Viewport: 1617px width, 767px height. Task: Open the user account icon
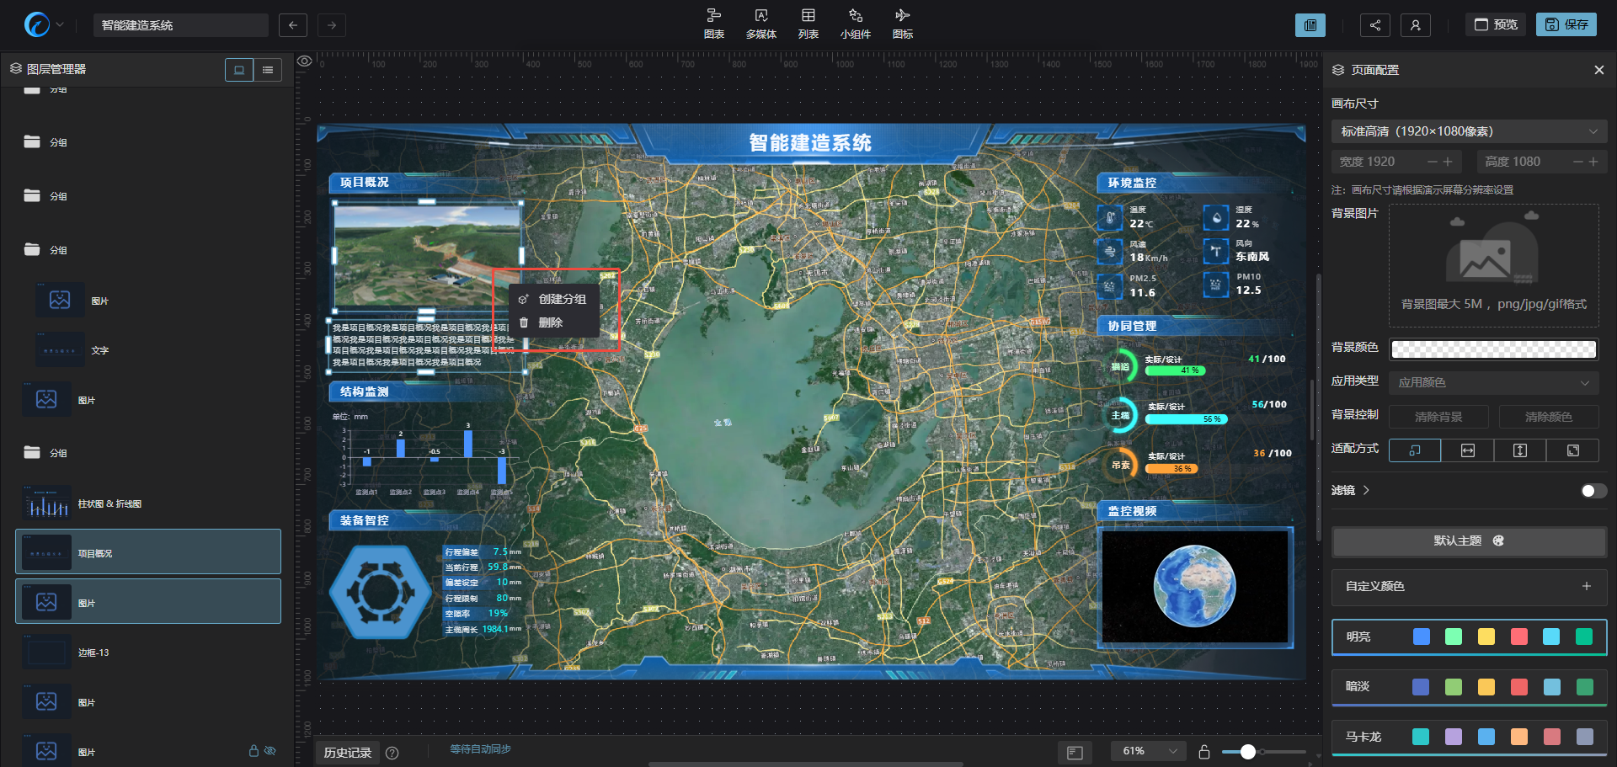[1415, 25]
